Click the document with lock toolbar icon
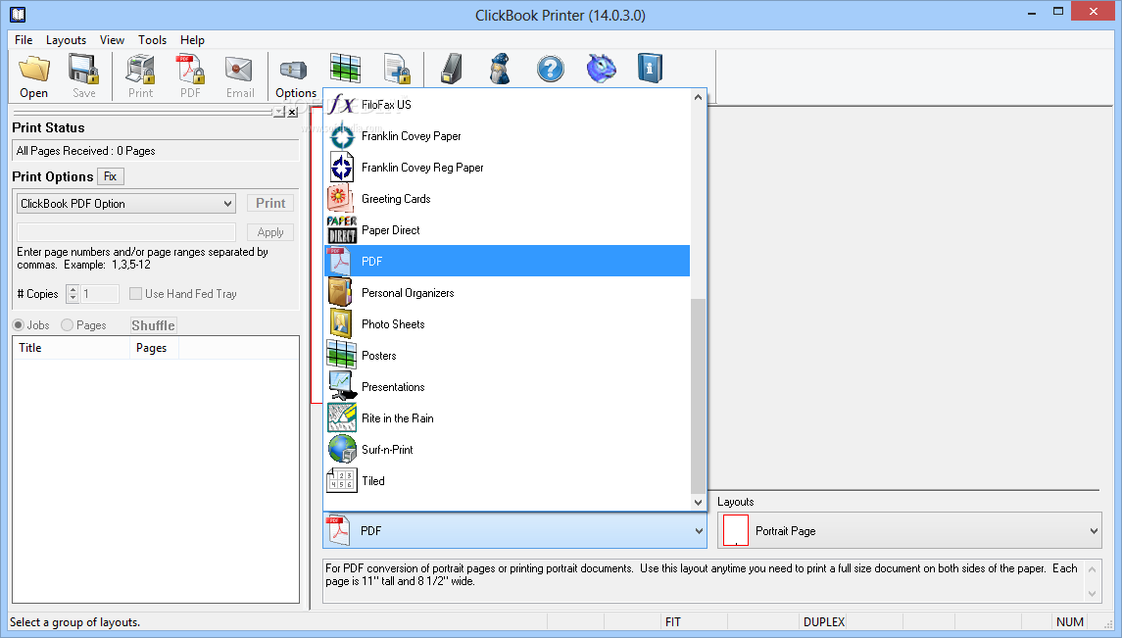The width and height of the screenshot is (1122, 638). pyautogui.click(x=396, y=69)
